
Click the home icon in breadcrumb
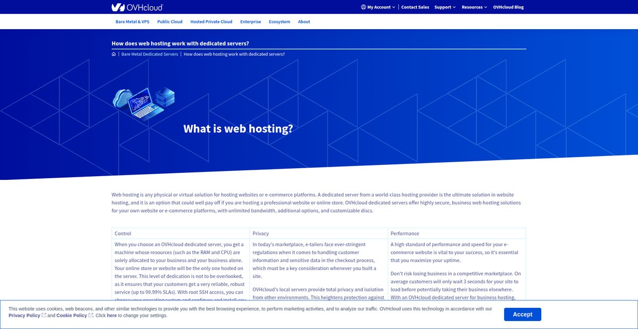[114, 54]
